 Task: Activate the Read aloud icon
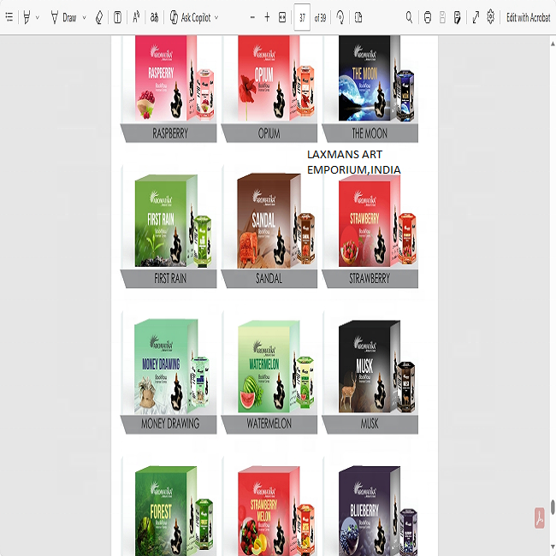coord(136,17)
